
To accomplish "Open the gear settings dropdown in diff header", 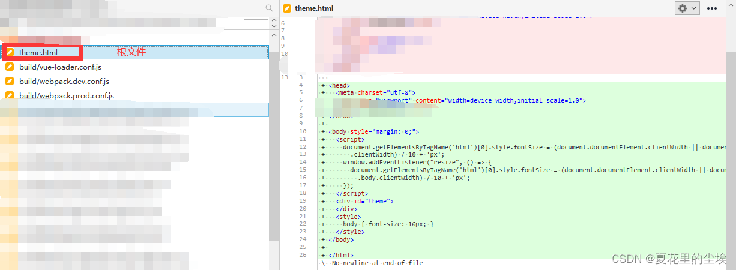I will coord(687,8).
